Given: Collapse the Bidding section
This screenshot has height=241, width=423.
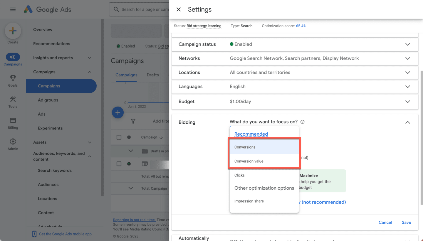Looking at the screenshot, I should (408, 122).
